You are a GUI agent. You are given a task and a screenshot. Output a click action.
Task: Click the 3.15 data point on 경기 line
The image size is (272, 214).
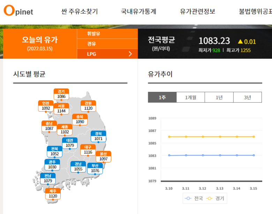254,136
